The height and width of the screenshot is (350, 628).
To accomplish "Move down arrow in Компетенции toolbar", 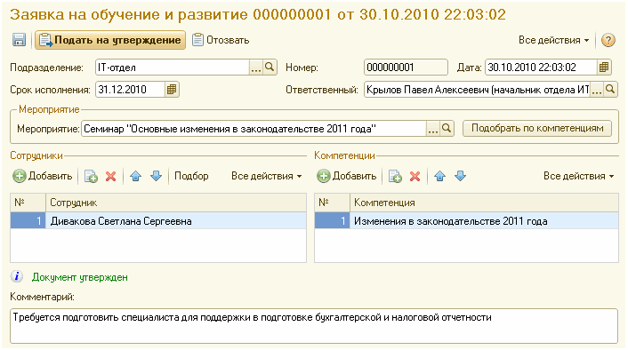I will pos(460,176).
